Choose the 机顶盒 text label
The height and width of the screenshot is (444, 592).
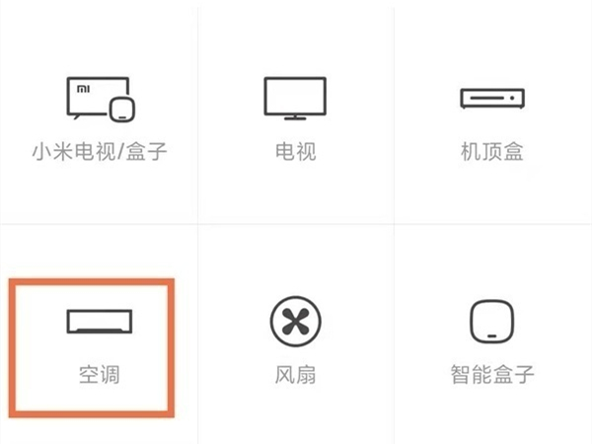click(x=492, y=151)
